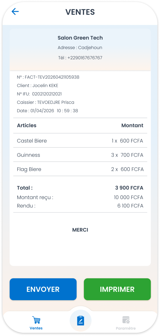Select the Ventes tab label
Screen dimensions: 160x336
pos(36,328)
